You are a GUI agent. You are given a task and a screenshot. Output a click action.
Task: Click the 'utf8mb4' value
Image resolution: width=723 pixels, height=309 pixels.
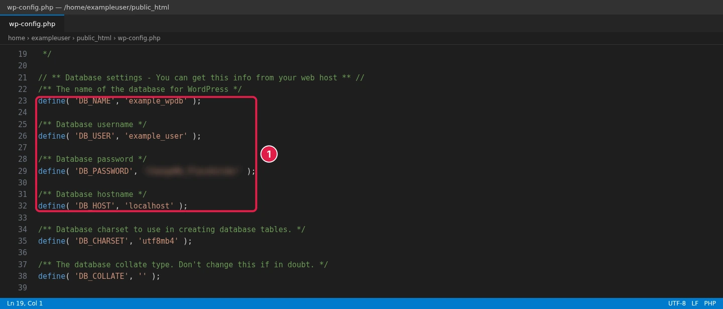[x=158, y=241]
